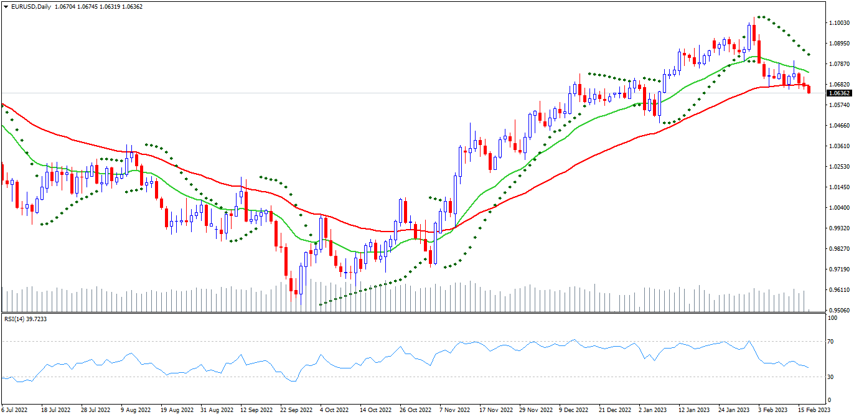Click the 1.02530 price axis label
This screenshot has width=854, height=417.
[x=840, y=167]
